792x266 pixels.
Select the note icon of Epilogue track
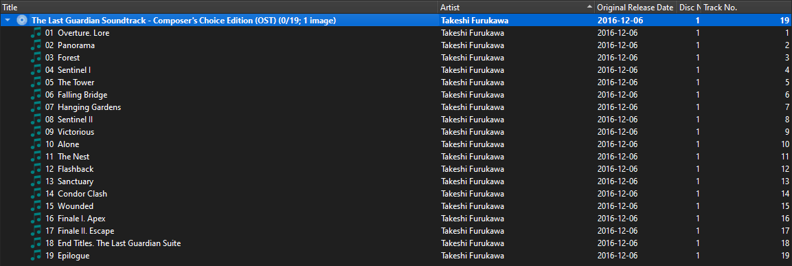[x=35, y=256]
